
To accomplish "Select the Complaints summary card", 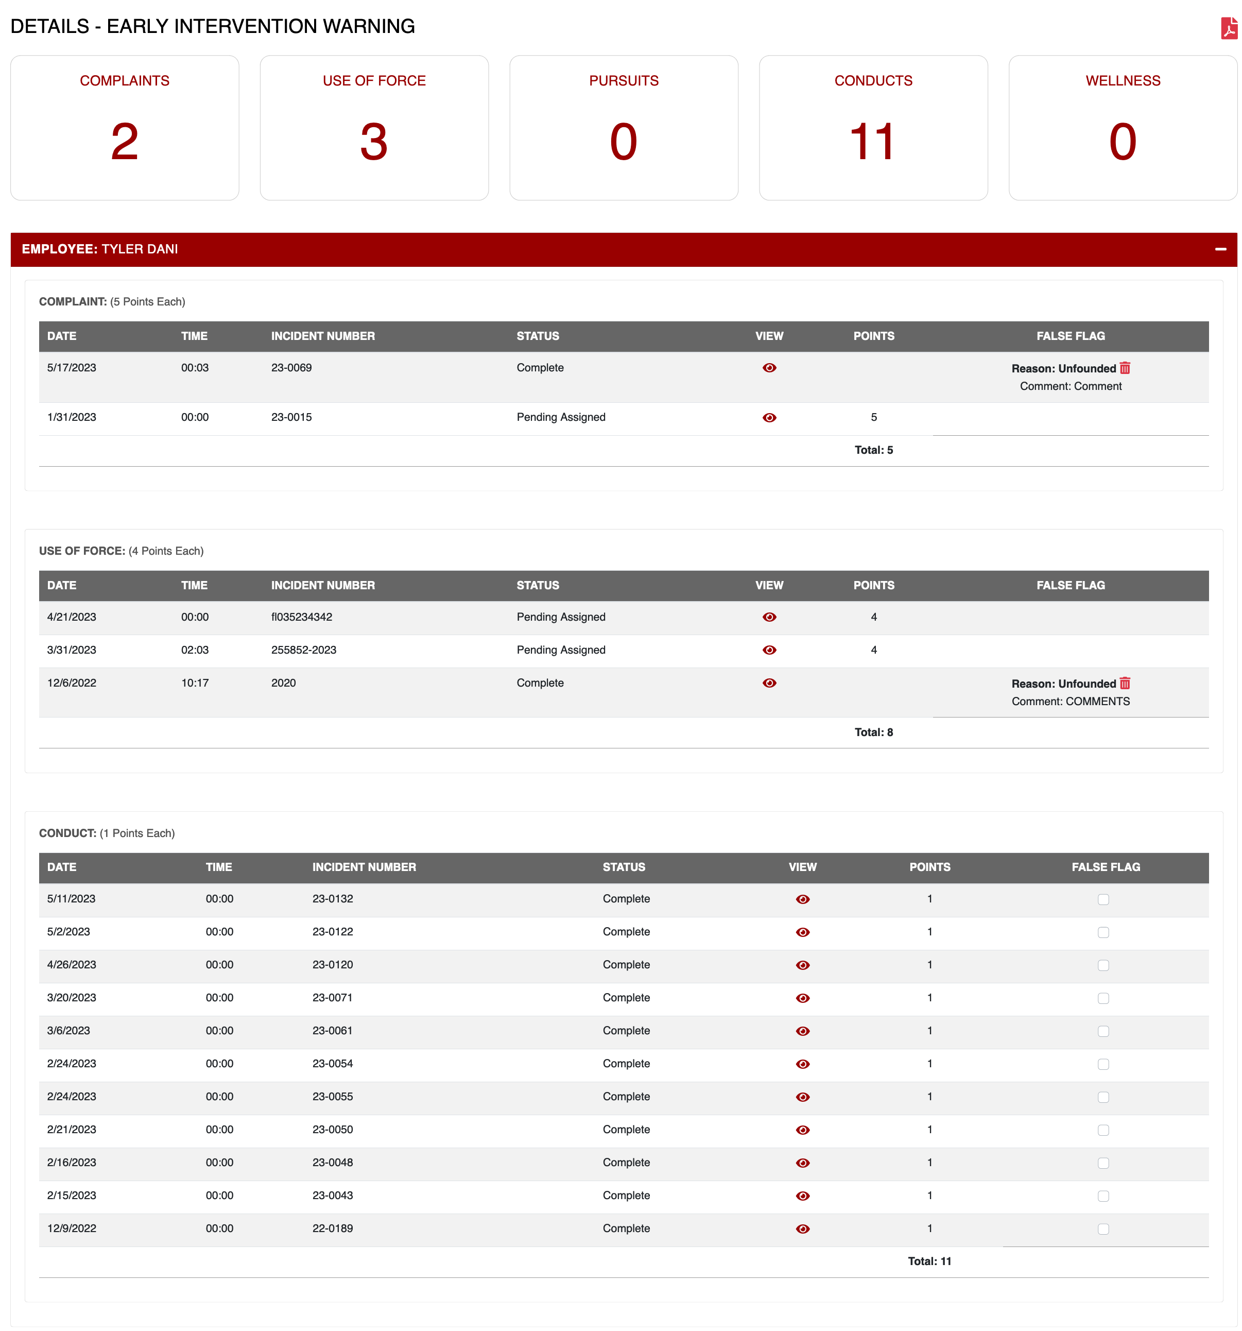I will click(125, 127).
